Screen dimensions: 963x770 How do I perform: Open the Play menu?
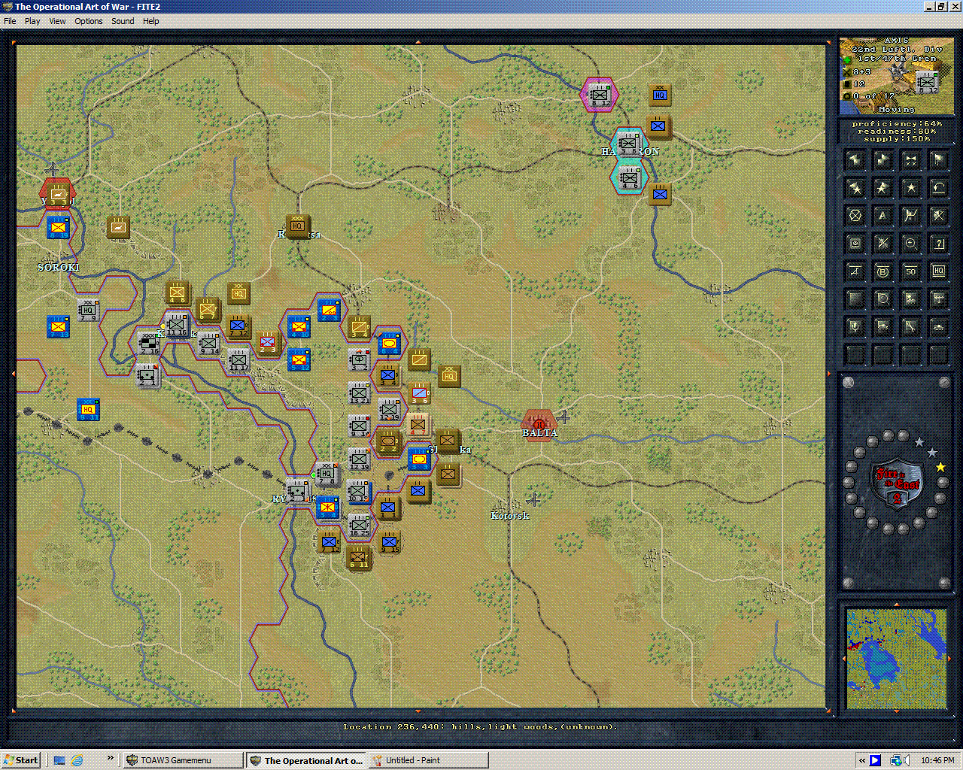pos(32,21)
